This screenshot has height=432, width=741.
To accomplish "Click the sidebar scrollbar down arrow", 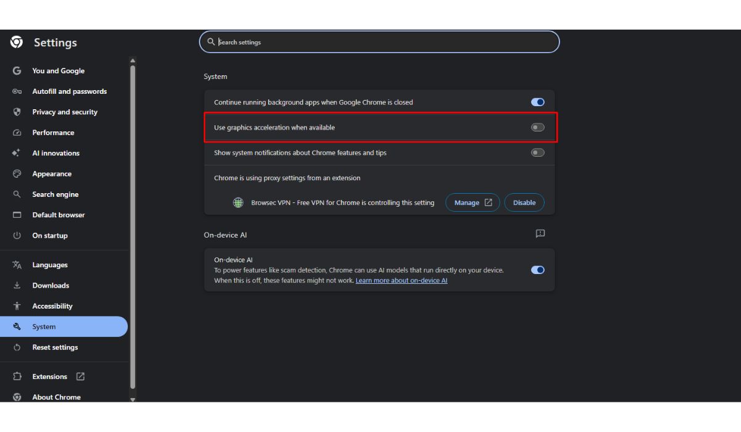I will tap(132, 399).
